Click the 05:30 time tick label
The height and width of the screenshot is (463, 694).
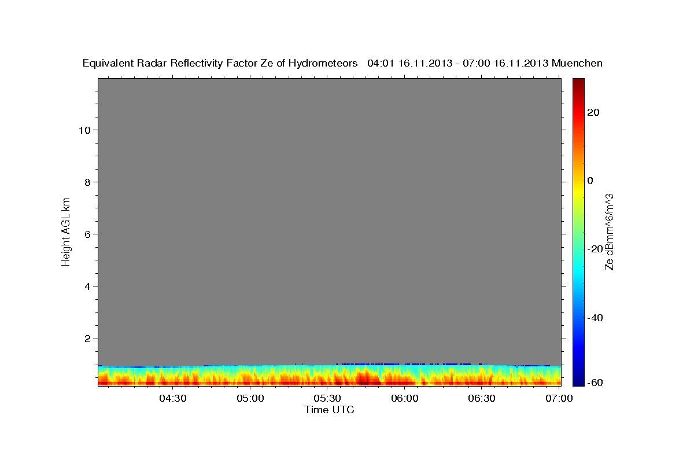(327, 398)
